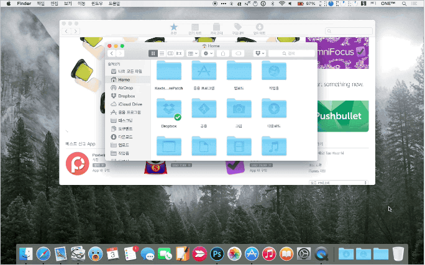This screenshot has width=425, height=265.
Task: Open the Apple menu
Action: coord(9,4)
